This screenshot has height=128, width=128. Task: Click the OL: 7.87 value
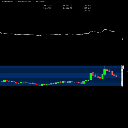pos(88,11)
